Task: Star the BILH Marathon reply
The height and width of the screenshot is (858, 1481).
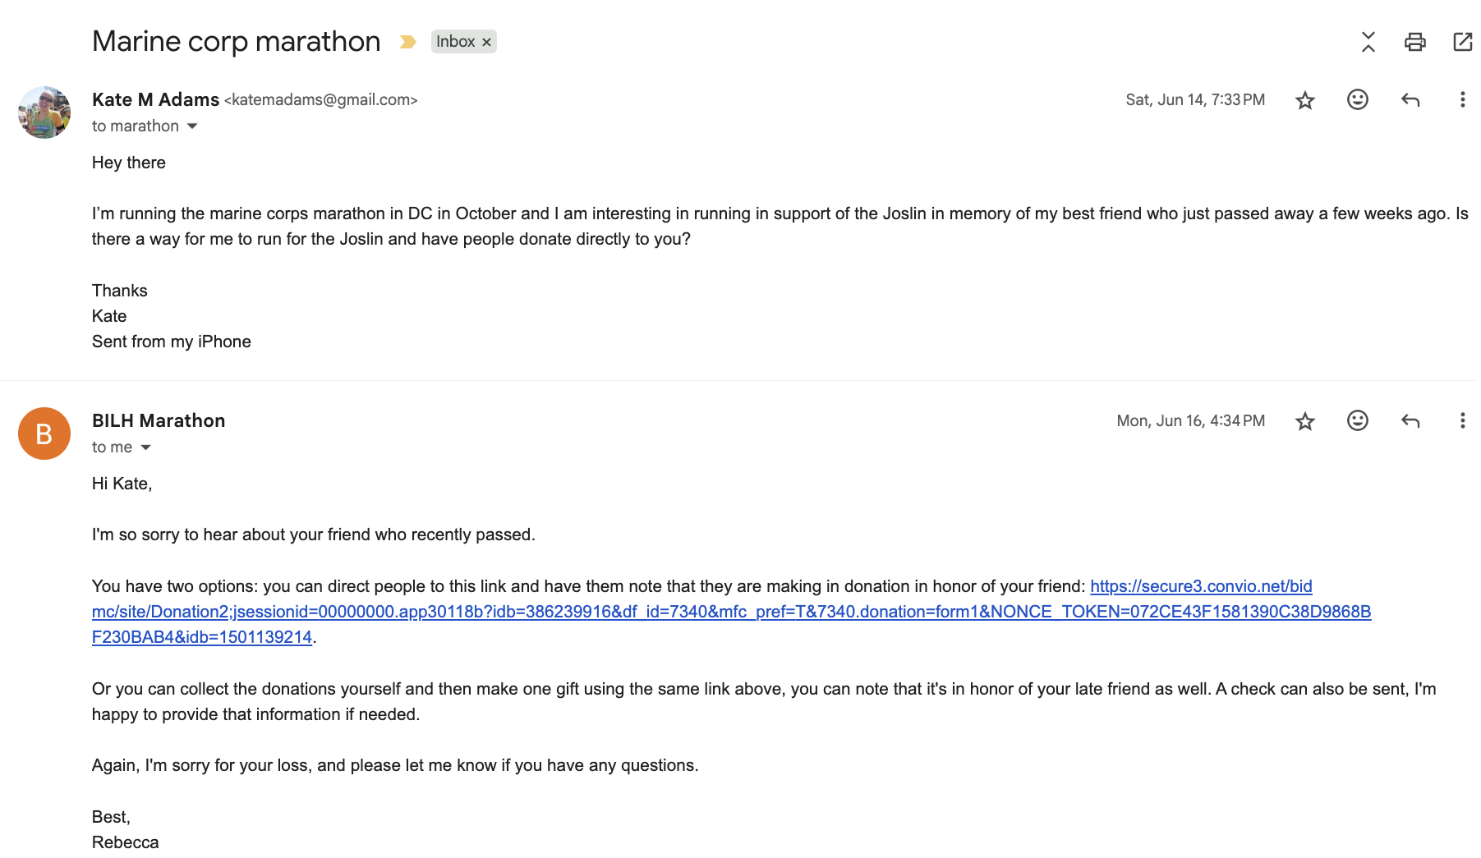Action: 1304,422
